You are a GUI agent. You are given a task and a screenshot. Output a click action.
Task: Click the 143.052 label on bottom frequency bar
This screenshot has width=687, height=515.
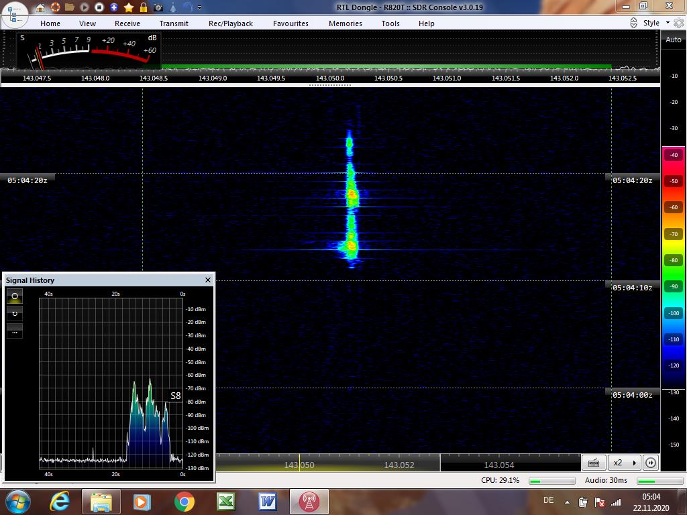coord(399,465)
